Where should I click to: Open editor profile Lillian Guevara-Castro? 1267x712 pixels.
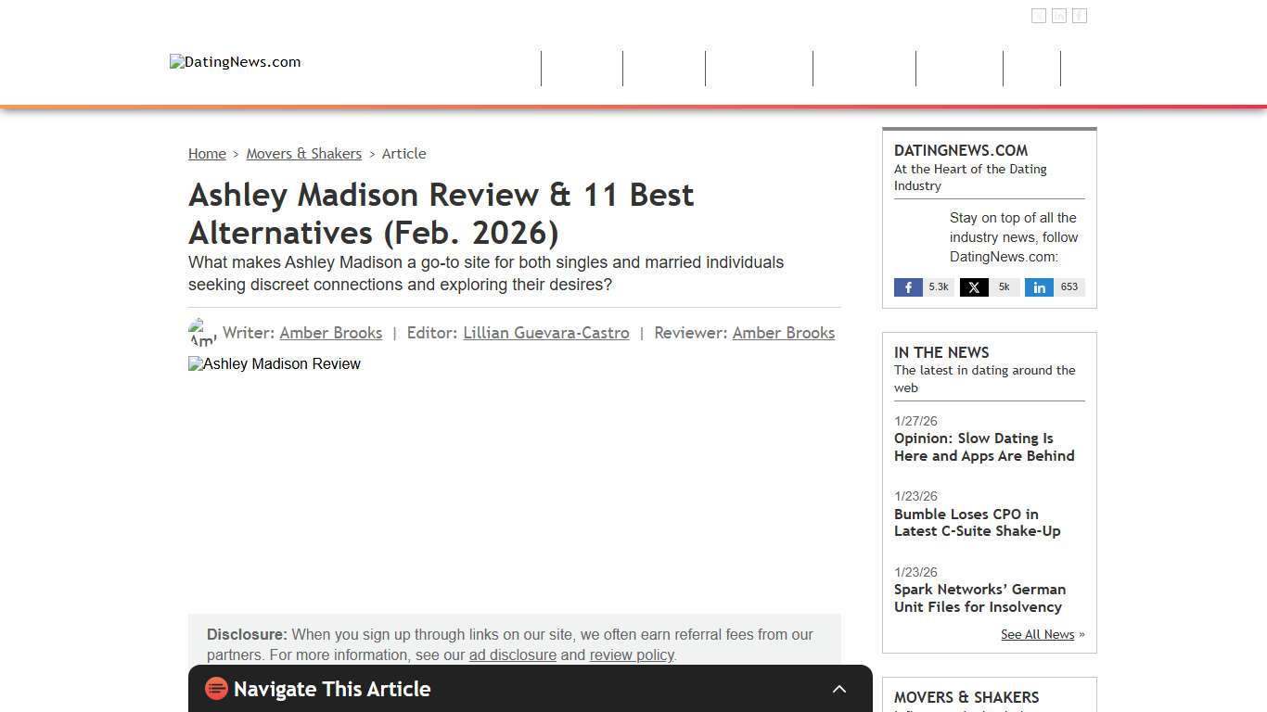pos(545,333)
